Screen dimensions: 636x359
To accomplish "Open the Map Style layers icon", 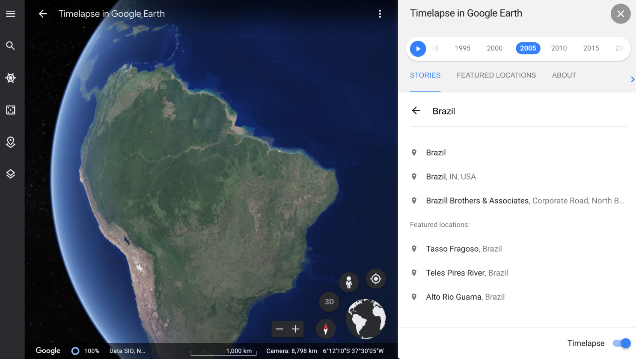I will [x=11, y=174].
